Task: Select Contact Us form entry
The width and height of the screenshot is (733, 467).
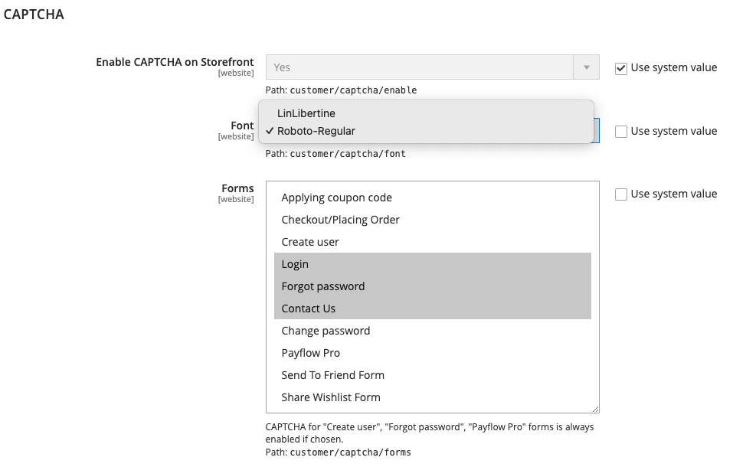Action: click(433, 309)
